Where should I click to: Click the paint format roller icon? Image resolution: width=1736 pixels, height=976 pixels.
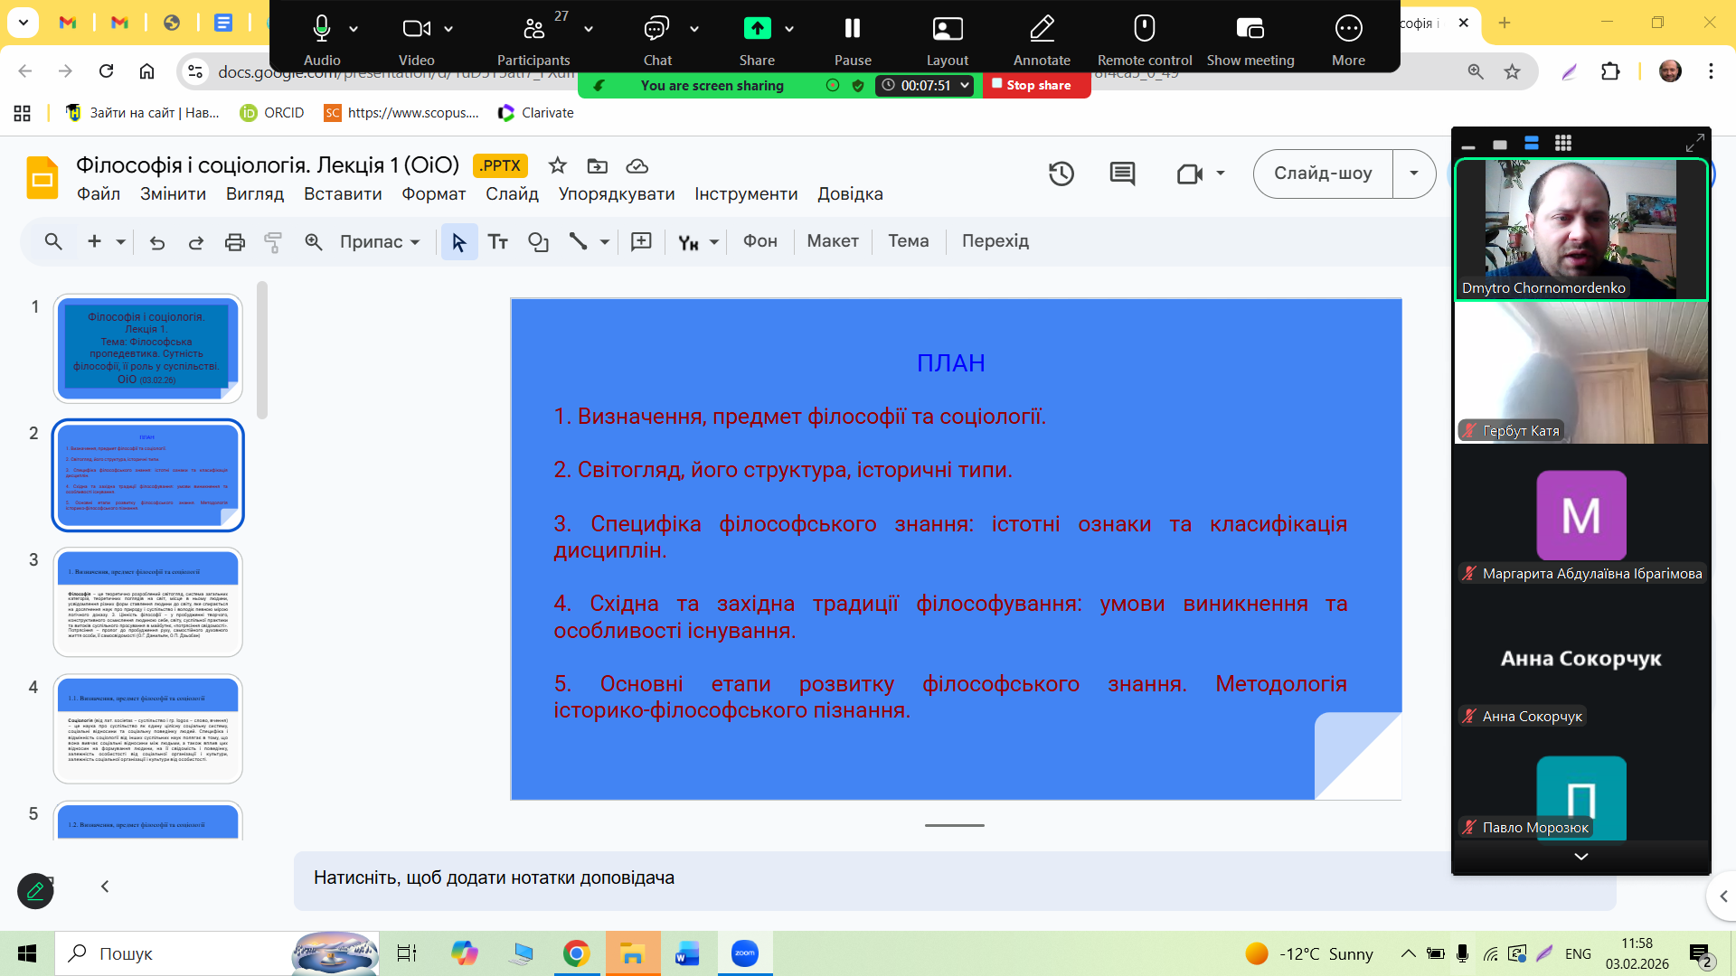(273, 242)
